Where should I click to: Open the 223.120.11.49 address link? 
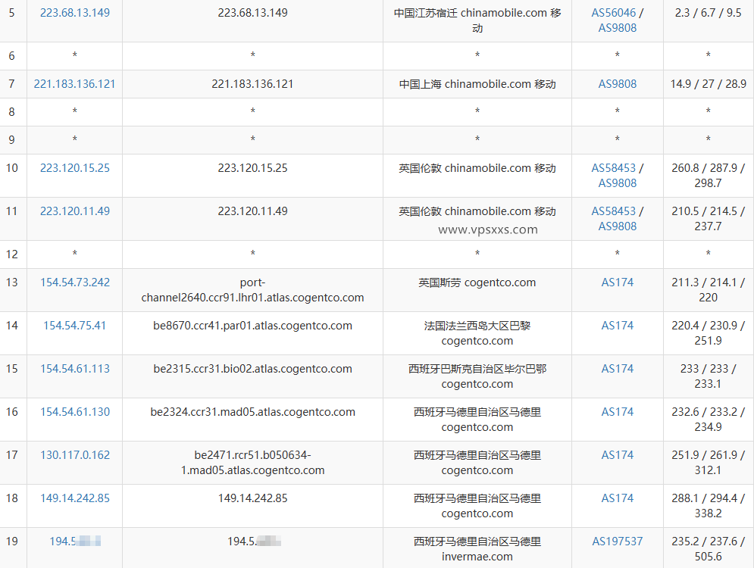74,211
